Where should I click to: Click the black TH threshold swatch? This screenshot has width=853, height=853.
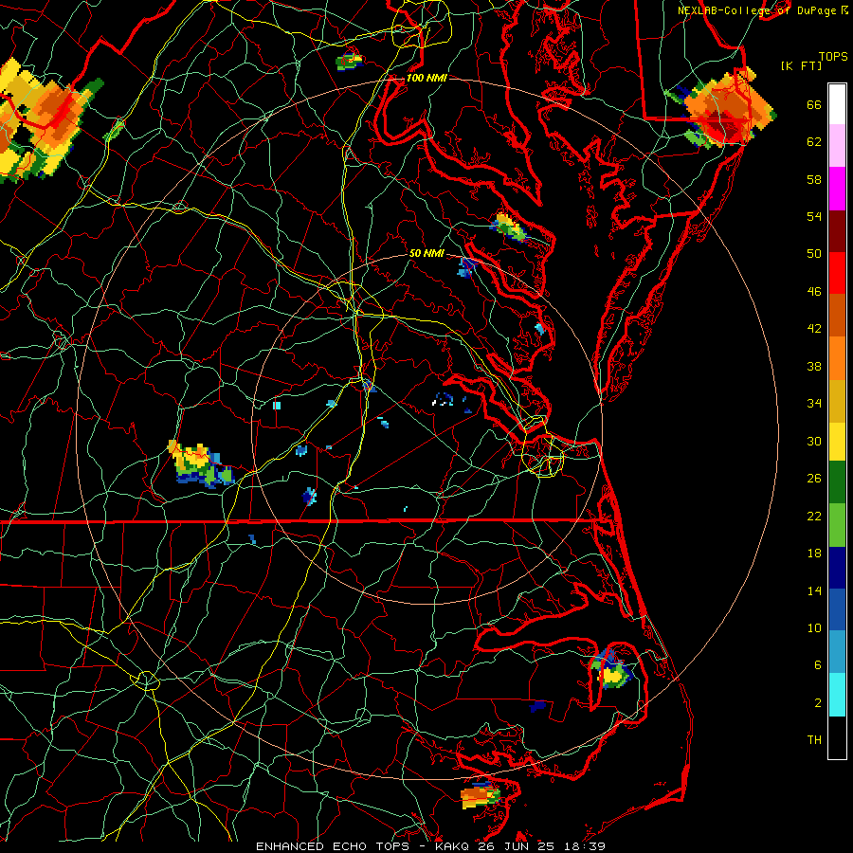pyautogui.click(x=837, y=737)
